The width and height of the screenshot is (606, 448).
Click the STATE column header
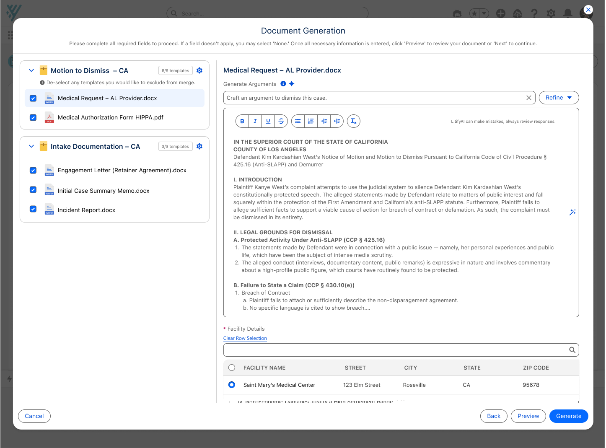pyautogui.click(x=472, y=368)
